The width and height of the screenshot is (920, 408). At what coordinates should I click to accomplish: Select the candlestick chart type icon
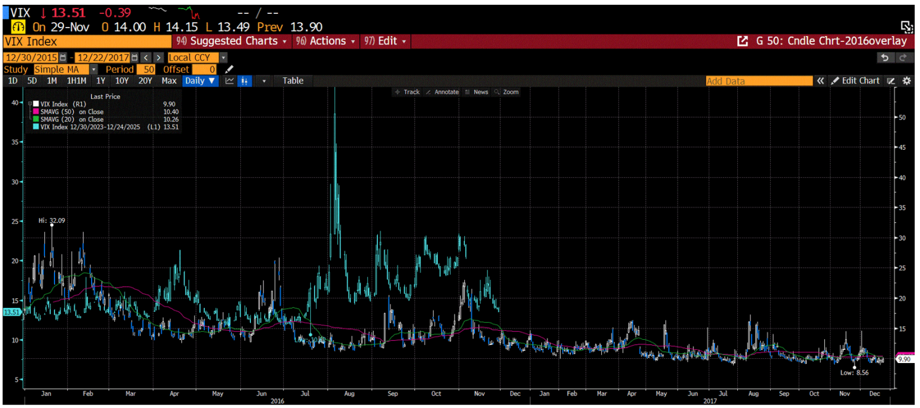click(244, 81)
